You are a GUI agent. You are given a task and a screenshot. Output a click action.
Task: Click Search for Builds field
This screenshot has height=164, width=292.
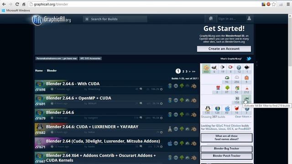pos(115,19)
